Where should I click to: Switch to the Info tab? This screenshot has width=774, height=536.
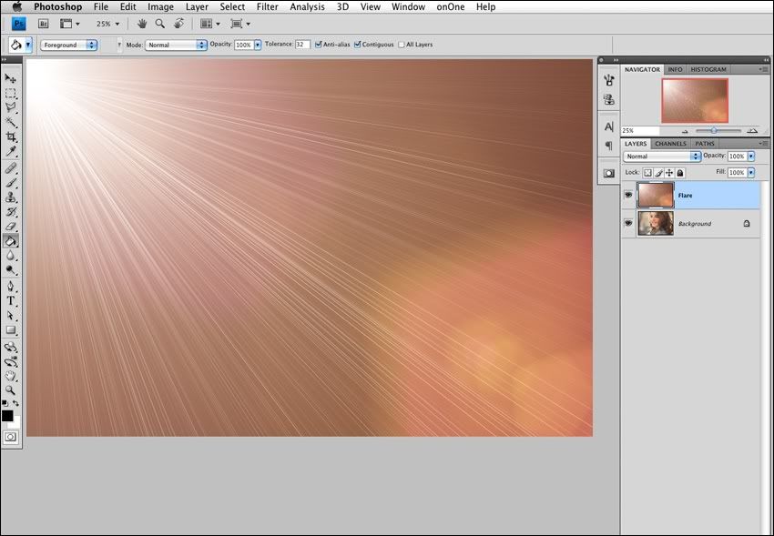[x=675, y=69]
